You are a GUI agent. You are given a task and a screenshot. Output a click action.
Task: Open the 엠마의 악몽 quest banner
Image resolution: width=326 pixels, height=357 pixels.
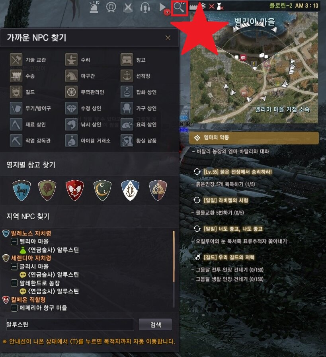[254, 138]
